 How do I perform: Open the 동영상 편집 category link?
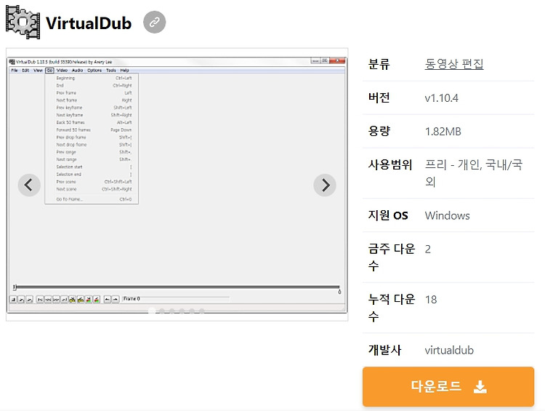(454, 64)
